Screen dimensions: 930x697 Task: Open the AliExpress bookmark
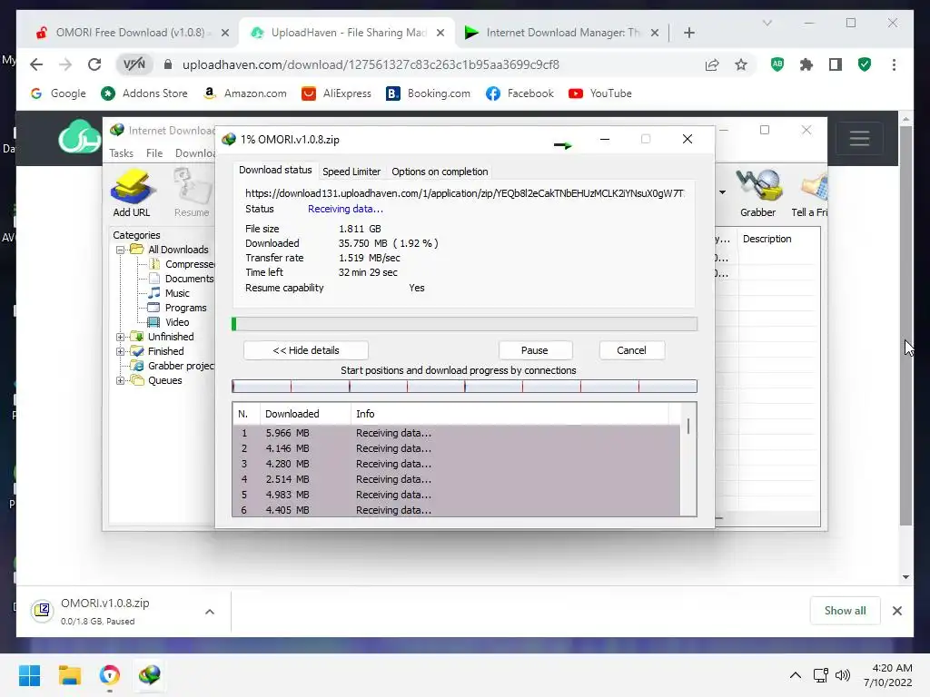[336, 93]
